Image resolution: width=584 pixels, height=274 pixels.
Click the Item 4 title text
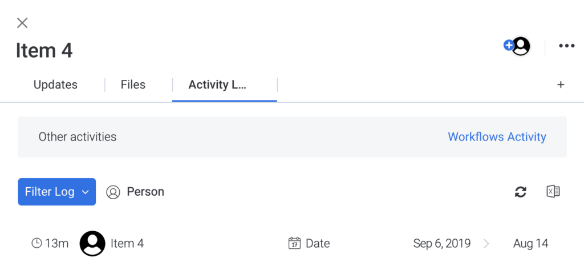pos(44,50)
